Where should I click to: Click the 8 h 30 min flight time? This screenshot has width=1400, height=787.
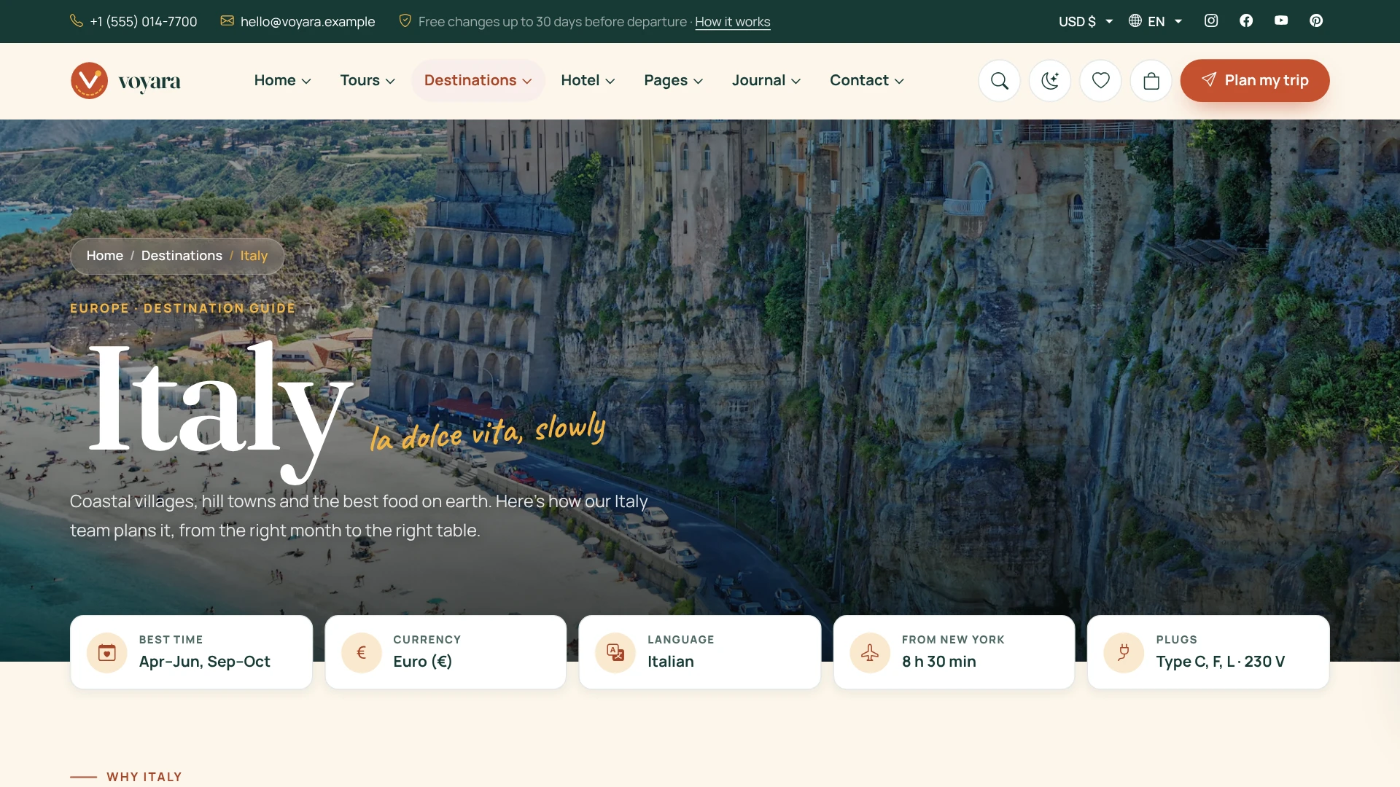[939, 662]
